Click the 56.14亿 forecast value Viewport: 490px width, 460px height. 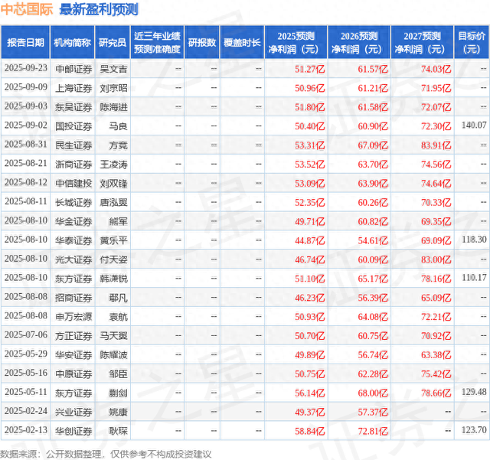309,393
